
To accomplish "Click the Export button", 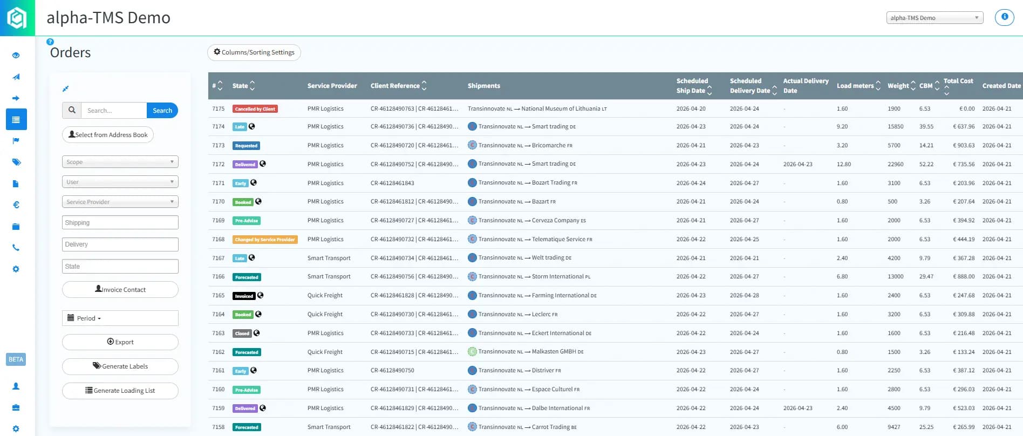I will 120,342.
